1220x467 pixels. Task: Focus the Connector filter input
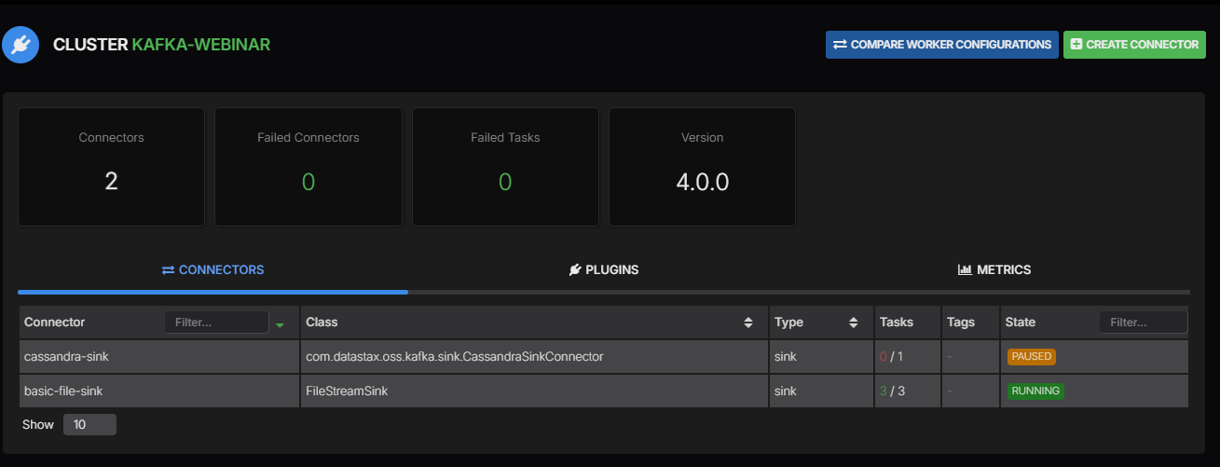tap(216, 323)
